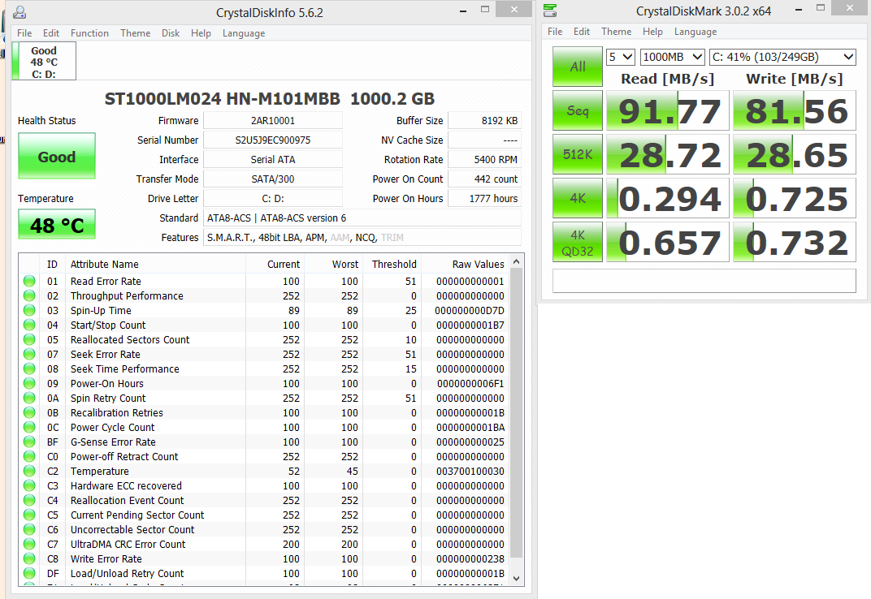Open the File menu in CrystalDiskInfo
The image size is (871, 599).
[x=24, y=33]
